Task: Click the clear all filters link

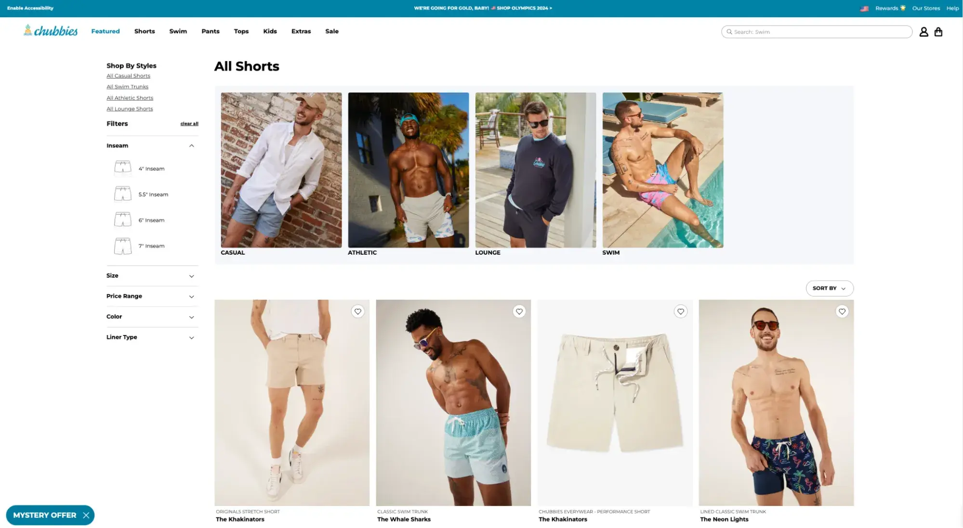Action: tap(189, 124)
